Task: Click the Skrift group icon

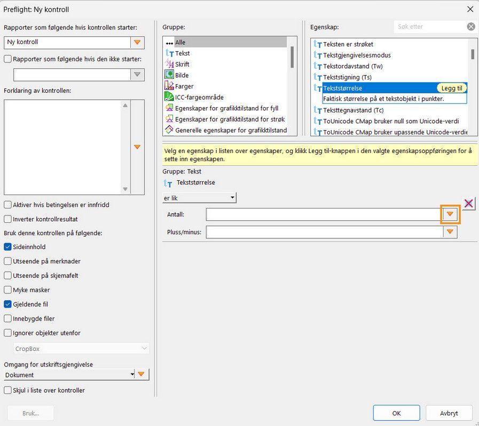Action: (x=169, y=64)
